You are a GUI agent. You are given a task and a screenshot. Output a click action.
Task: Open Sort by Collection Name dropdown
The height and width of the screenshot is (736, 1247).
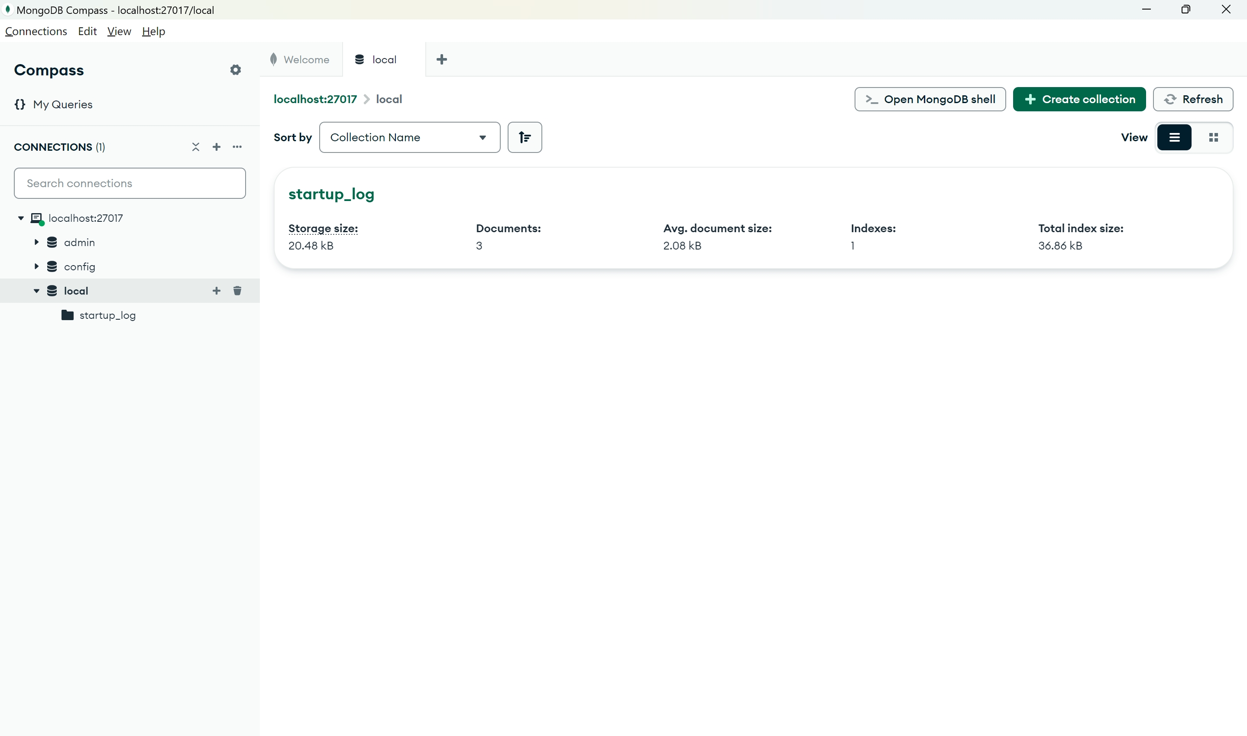tap(410, 137)
